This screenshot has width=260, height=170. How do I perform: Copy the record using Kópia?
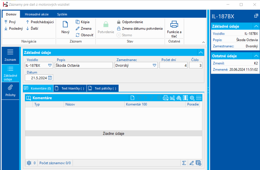tap(82, 22)
